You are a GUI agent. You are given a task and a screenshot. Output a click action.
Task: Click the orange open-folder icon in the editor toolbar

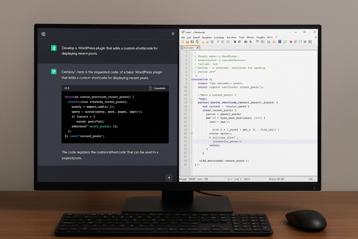(x=187, y=42)
